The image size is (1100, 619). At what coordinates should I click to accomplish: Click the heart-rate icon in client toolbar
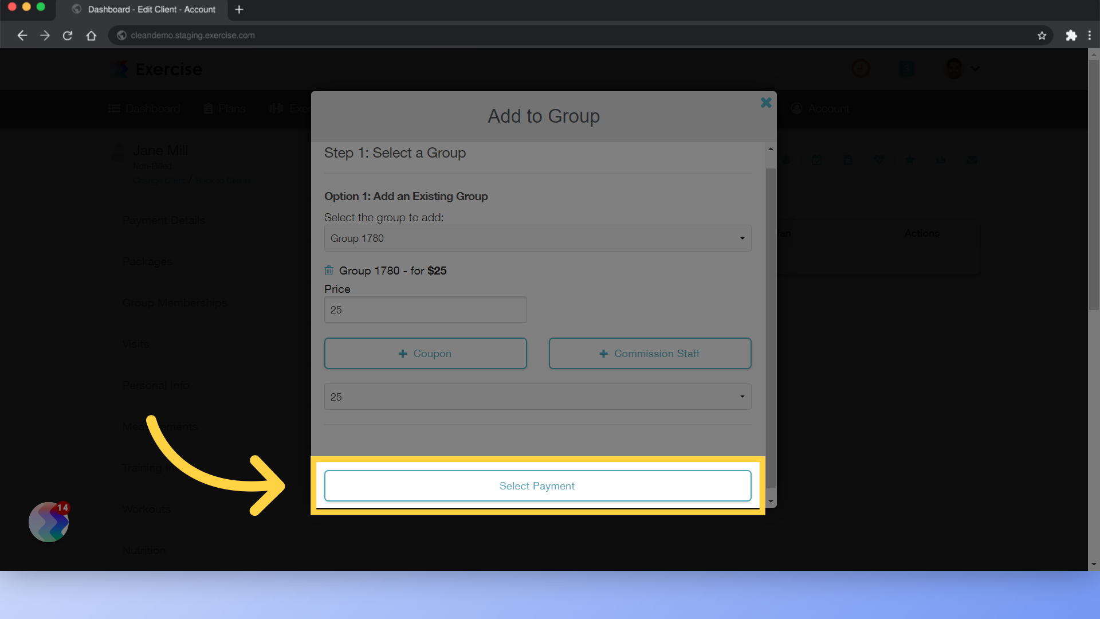pyautogui.click(x=879, y=160)
